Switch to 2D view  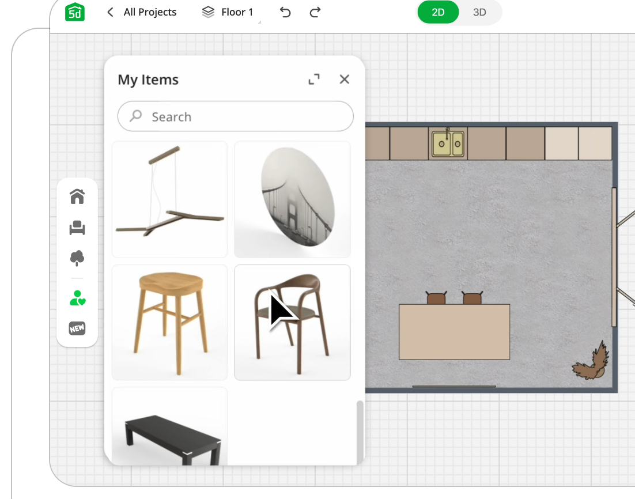[x=438, y=12]
